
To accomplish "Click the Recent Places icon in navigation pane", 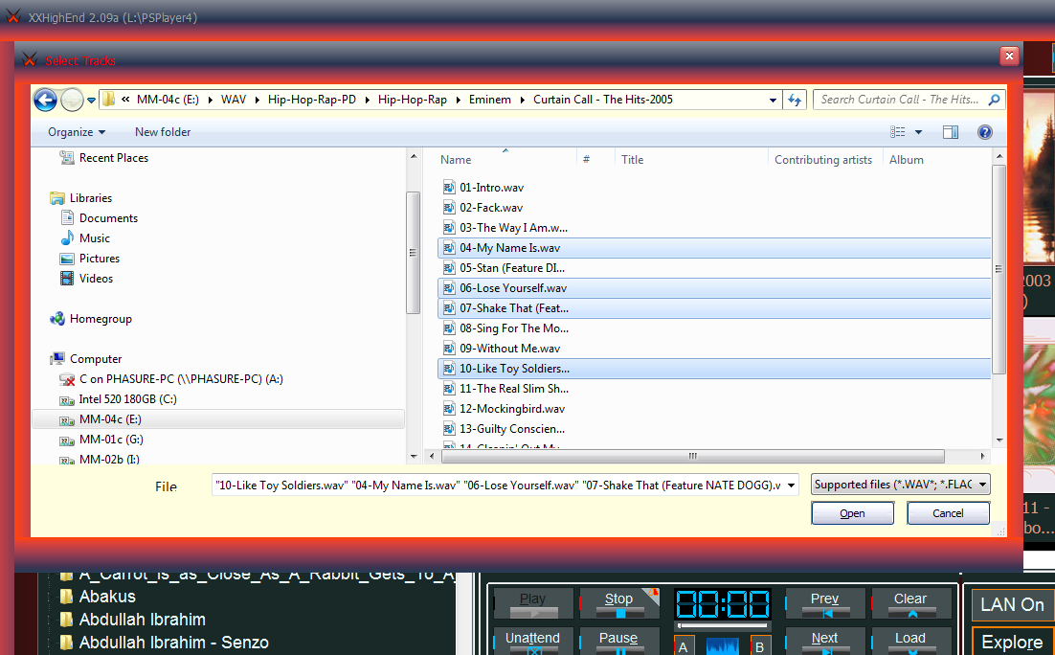I will pyautogui.click(x=67, y=157).
